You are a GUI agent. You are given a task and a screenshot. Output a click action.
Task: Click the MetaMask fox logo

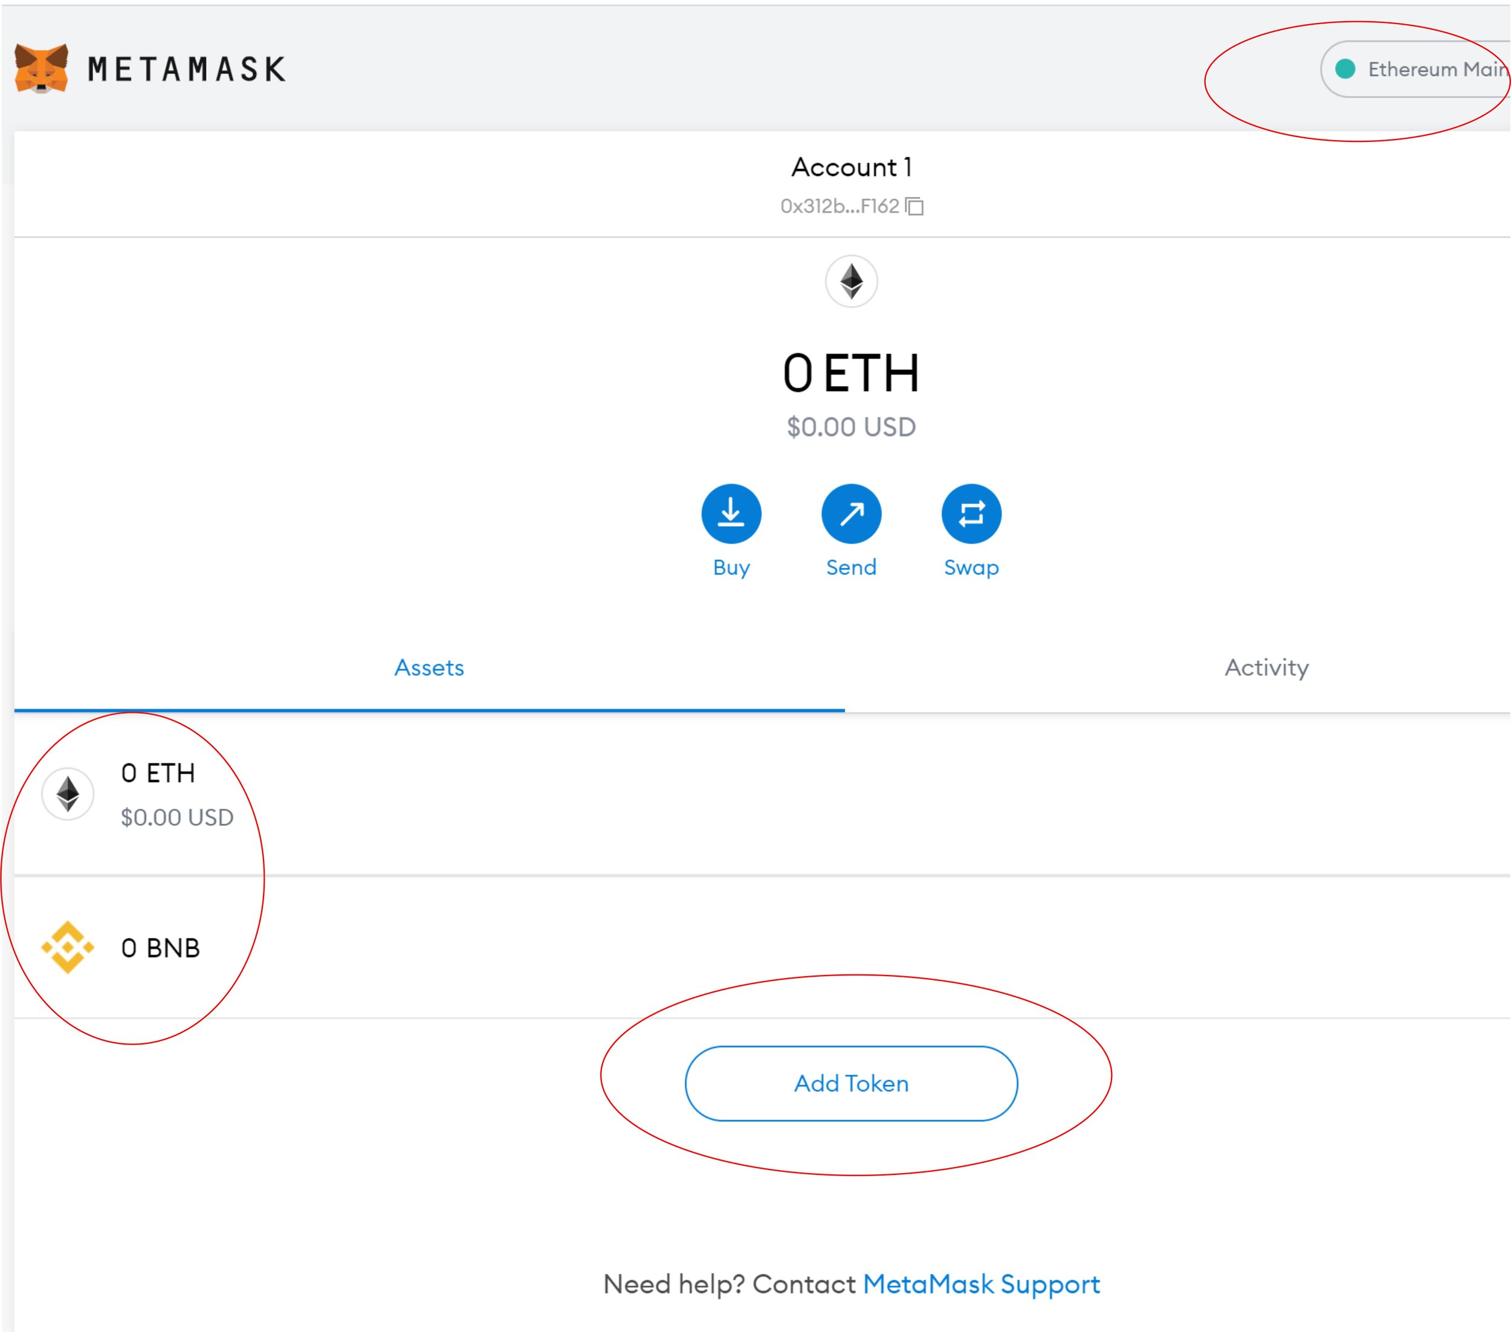point(41,69)
